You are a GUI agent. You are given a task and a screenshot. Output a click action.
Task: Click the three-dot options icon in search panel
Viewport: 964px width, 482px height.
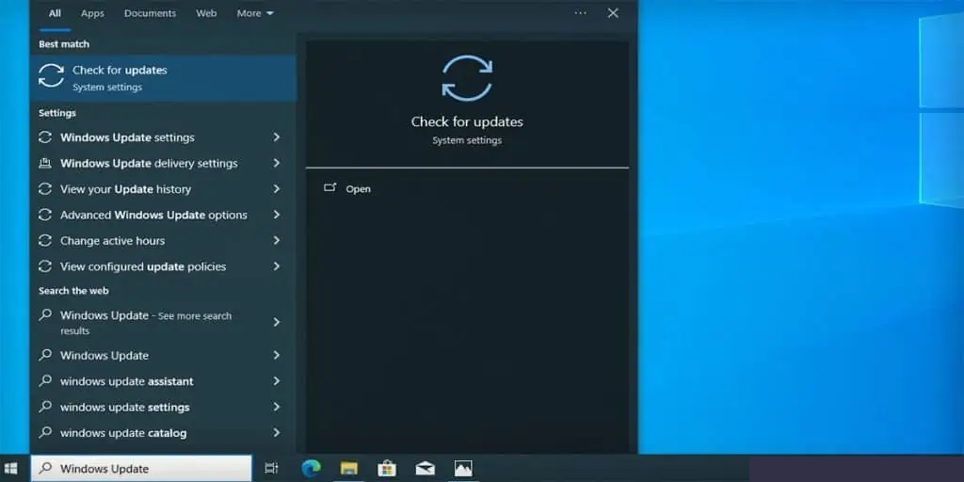pyautogui.click(x=580, y=13)
